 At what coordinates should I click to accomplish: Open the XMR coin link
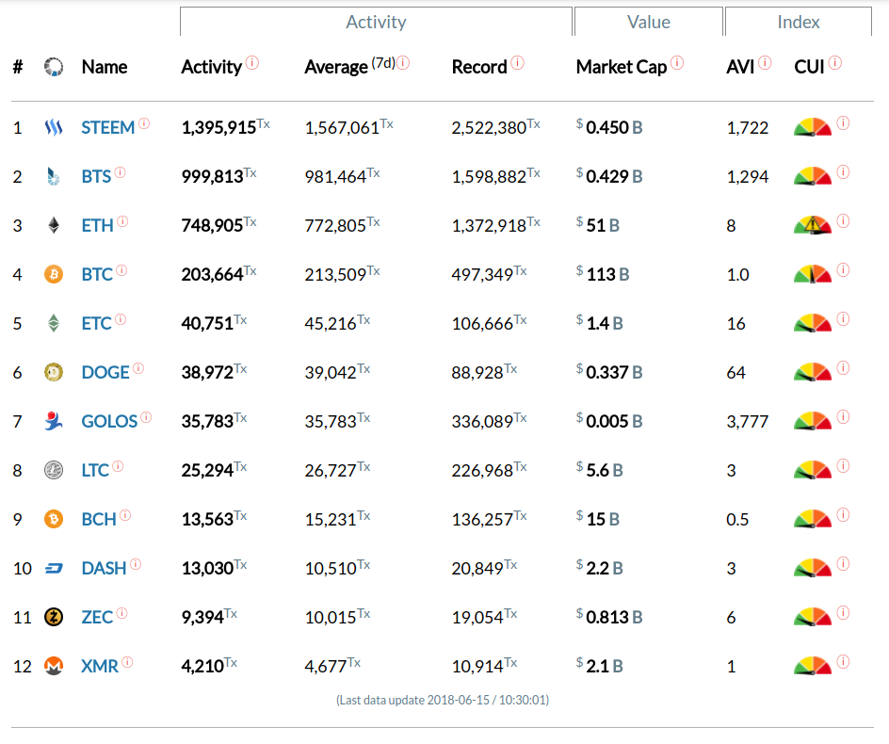tap(100, 666)
